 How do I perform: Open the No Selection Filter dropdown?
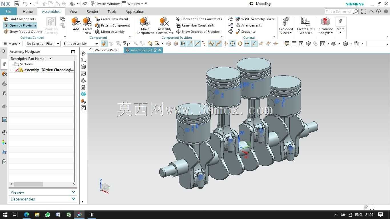[x=43, y=44]
